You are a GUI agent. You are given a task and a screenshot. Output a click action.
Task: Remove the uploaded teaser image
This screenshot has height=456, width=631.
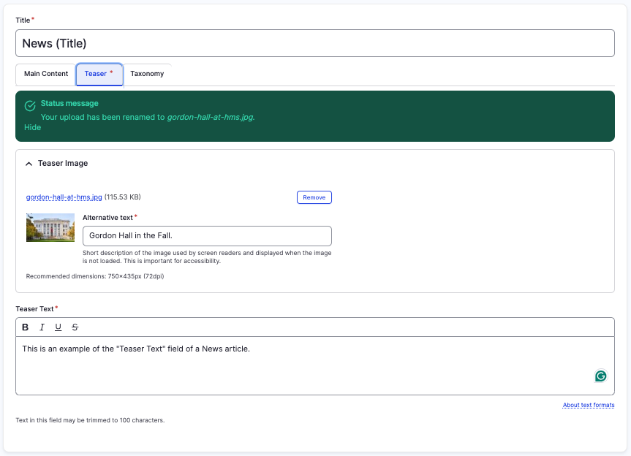point(314,197)
